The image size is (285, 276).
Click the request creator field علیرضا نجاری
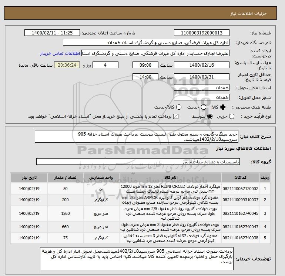point(155,53)
